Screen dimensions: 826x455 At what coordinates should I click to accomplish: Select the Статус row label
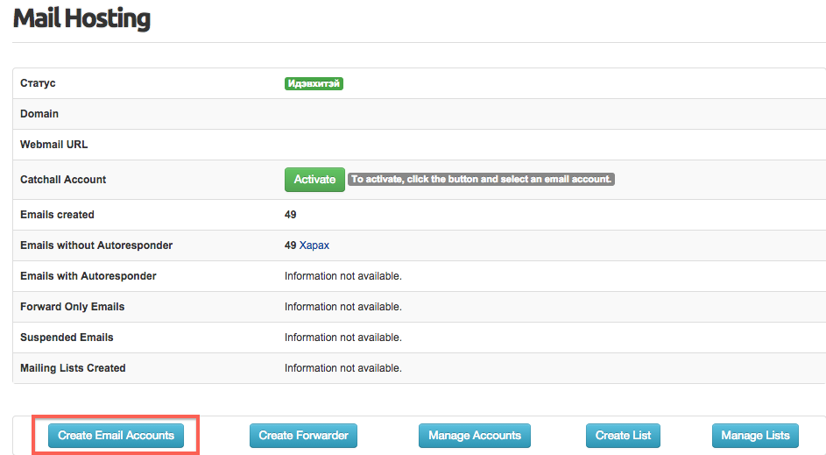click(38, 83)
